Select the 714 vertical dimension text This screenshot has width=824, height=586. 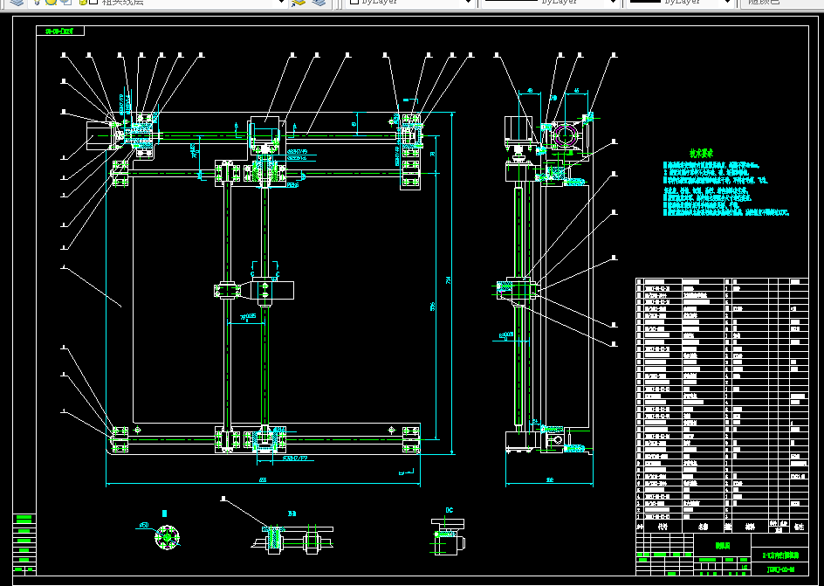449,280
